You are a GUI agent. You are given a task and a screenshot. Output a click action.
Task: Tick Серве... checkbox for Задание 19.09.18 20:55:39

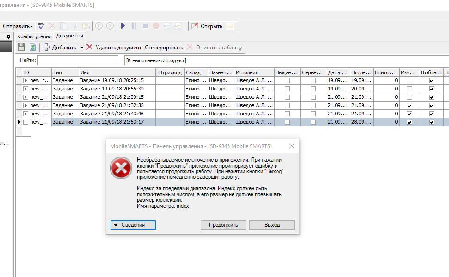point(313,89)
